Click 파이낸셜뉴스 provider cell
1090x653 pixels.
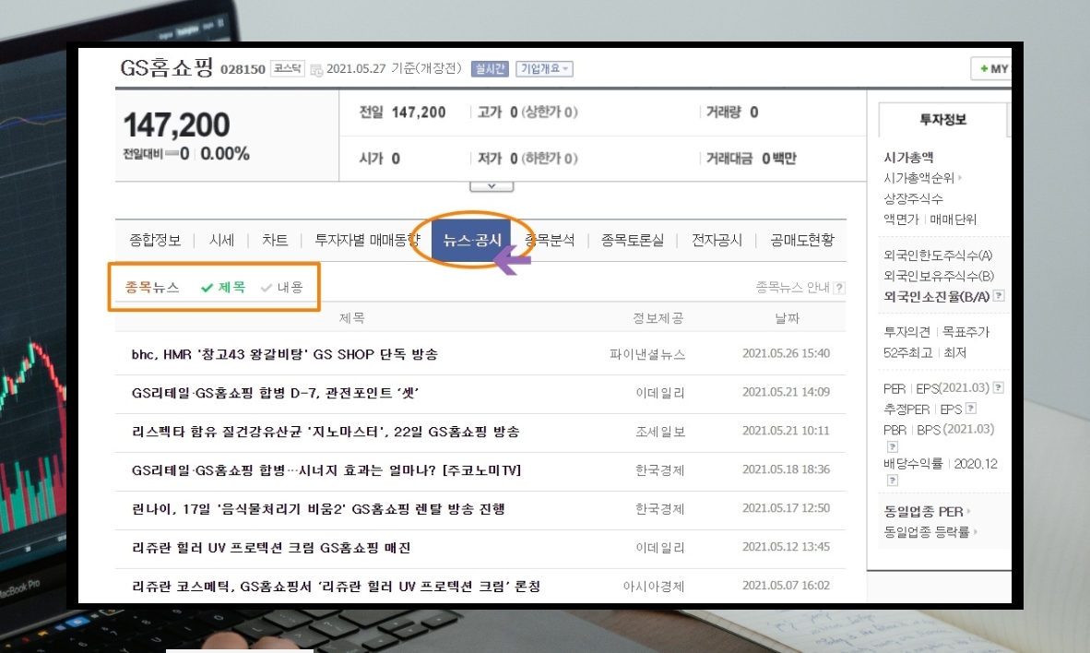pos(647,354)
